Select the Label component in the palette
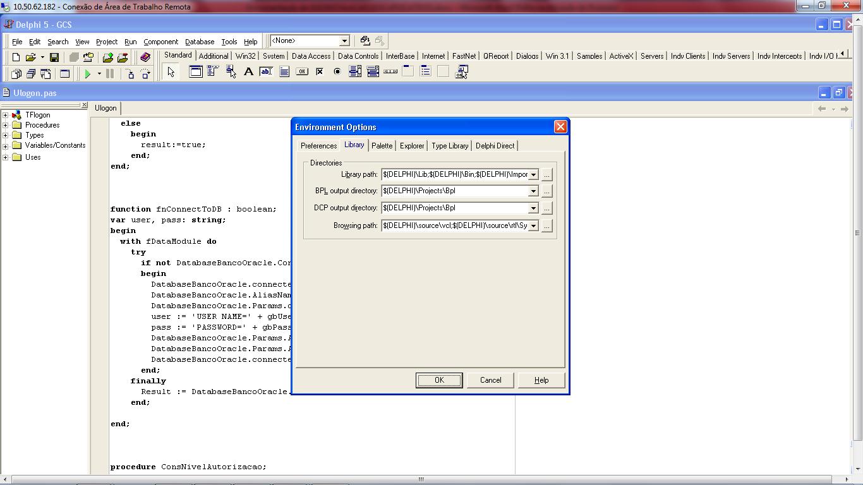The image size is (863, 485). pyautogui.click(x=248, y=72)
